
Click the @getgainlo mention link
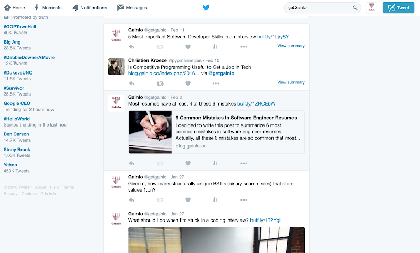(222, 73)
